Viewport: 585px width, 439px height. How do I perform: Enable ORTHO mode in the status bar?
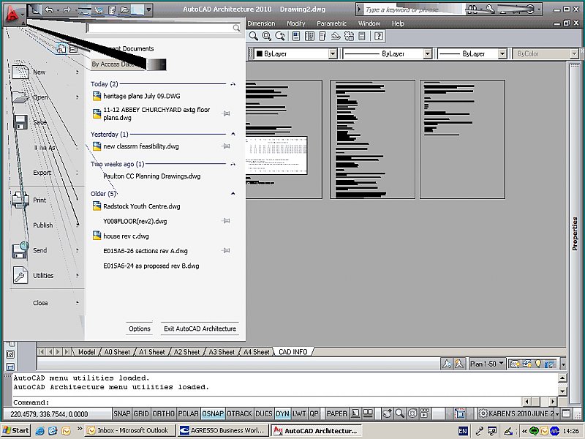tap(162, 413)
